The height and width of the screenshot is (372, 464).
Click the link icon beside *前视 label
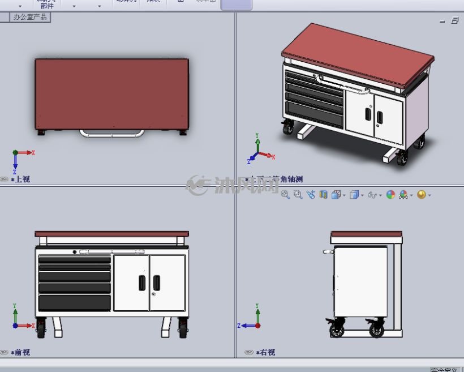pyautogui.click(x=4, y=352)
